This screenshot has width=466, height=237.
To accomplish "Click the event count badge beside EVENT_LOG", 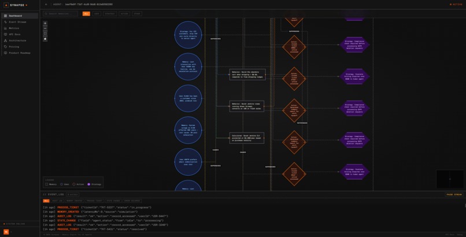I will click(x=72, y=195).
